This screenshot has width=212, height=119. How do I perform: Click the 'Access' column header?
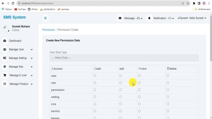click(x=57, y=69)
